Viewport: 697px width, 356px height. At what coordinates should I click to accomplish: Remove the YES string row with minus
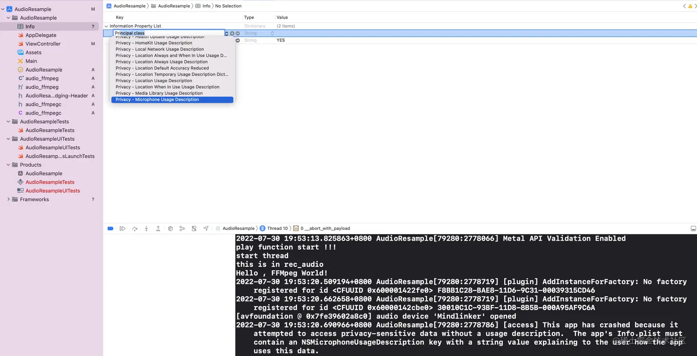[238, 40]
